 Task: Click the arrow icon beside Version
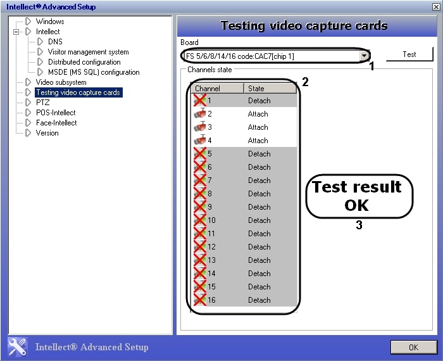tap(28, 133)
